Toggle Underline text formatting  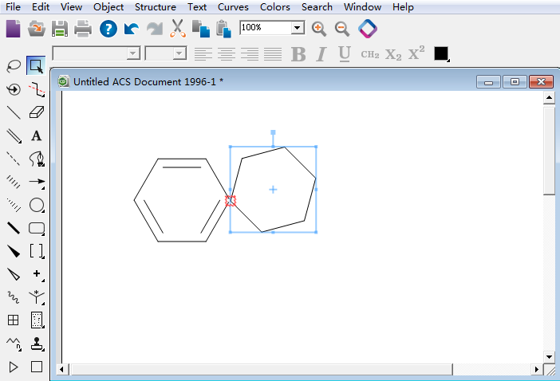pyautogui.click(x=345, y=54)
